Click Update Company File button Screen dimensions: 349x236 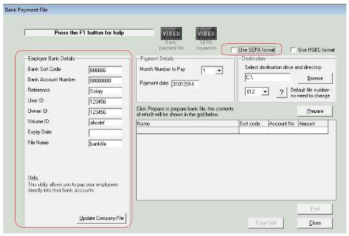tap(101, 218)
